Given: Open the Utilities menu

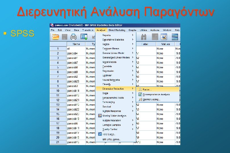Looking at the screenshot, I should point(143,30).
